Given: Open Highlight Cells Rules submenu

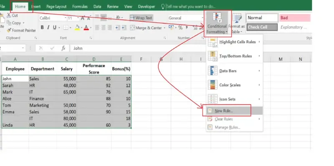Looking at the screenshot, I should coord(234,42).
